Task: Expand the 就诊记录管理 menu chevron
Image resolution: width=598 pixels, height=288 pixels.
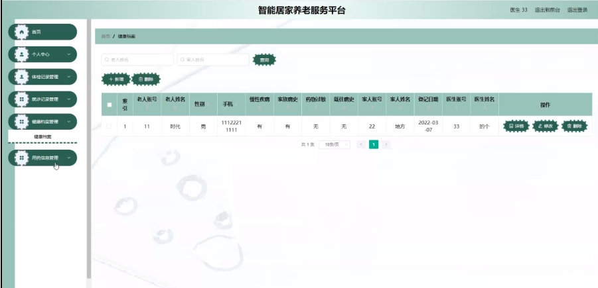Action: [x=68, y=99]
